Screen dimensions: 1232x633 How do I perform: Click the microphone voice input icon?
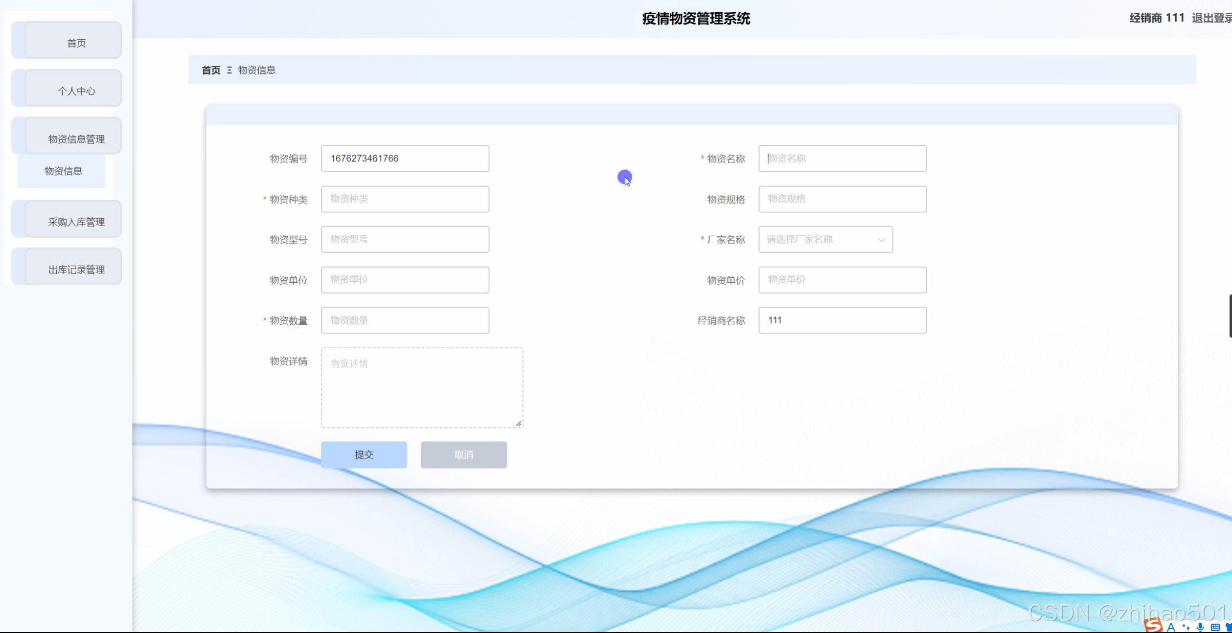(1200, 627)
